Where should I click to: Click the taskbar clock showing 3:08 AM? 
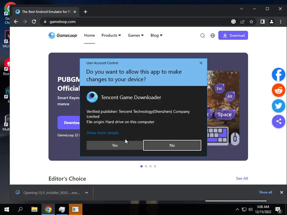263,209
